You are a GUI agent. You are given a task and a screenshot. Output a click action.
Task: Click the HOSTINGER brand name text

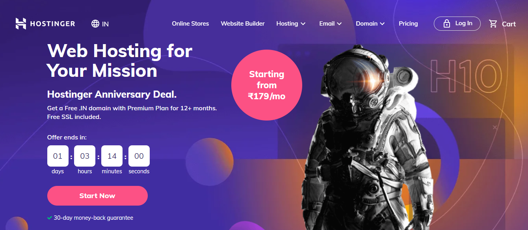pos(52,24)
